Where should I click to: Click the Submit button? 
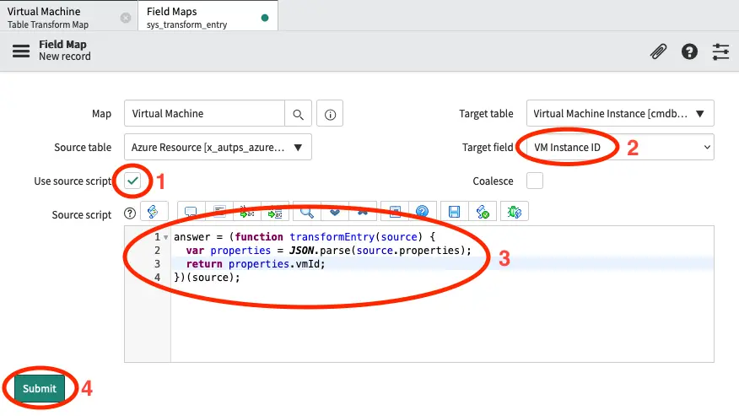(x=40, y=388)
